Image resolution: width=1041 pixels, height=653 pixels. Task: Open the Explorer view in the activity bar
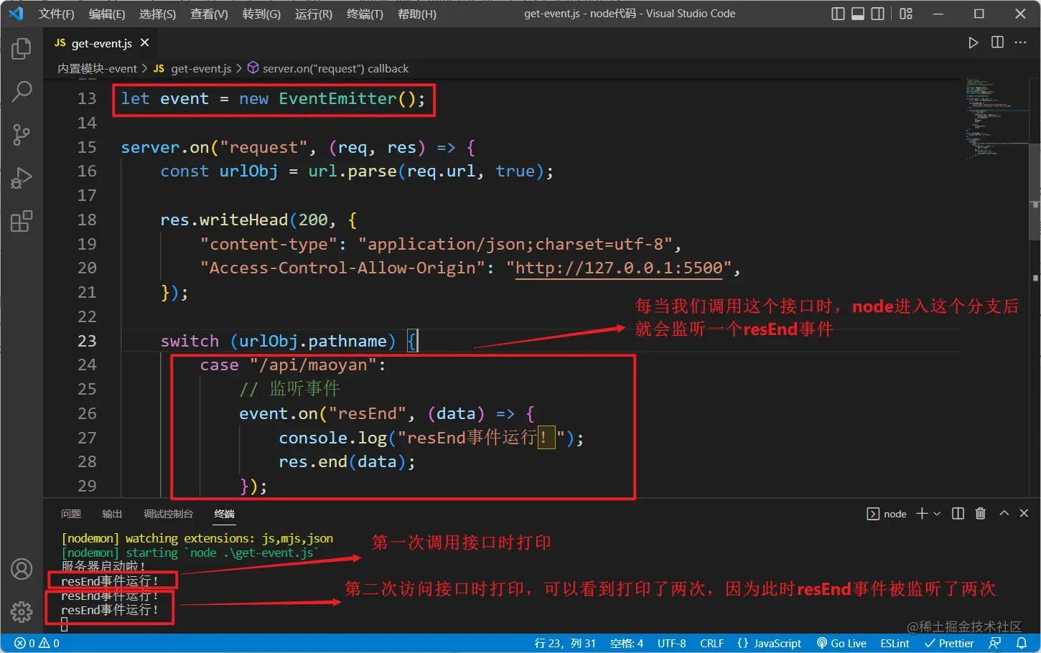click(21, 49)
